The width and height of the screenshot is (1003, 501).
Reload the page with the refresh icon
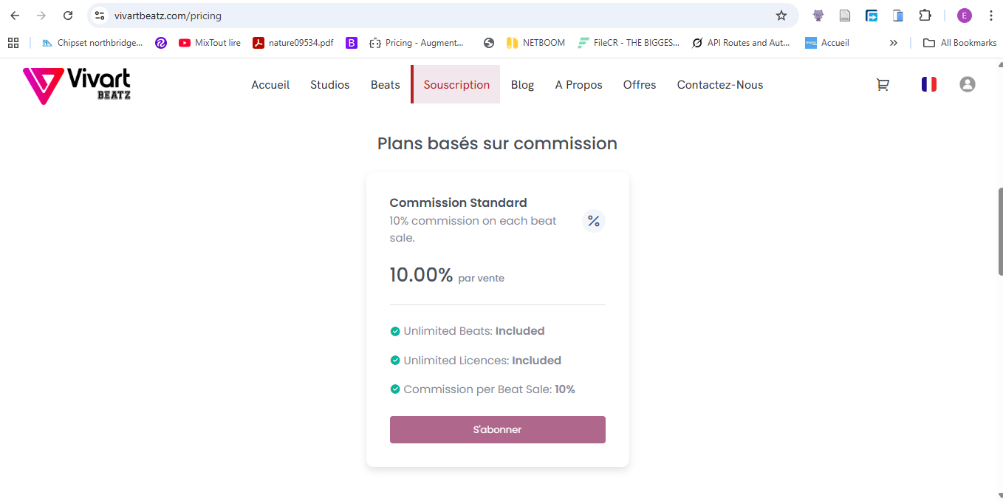(68, 16)
